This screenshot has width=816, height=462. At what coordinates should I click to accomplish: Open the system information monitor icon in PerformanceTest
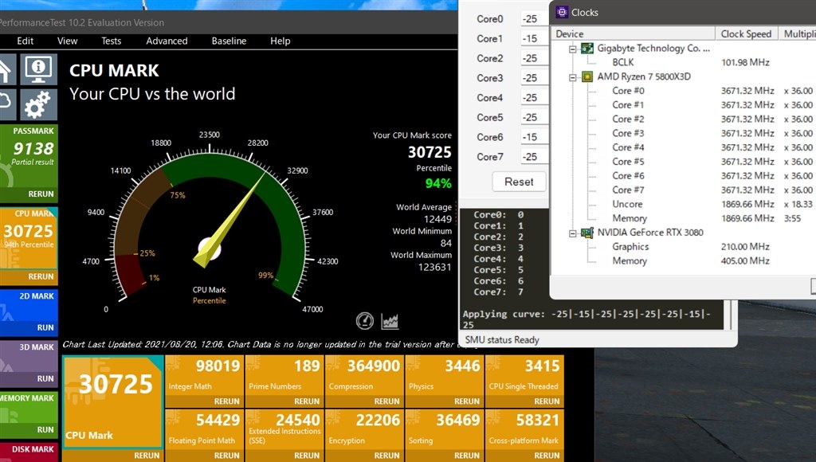click(x=38, y=69)
